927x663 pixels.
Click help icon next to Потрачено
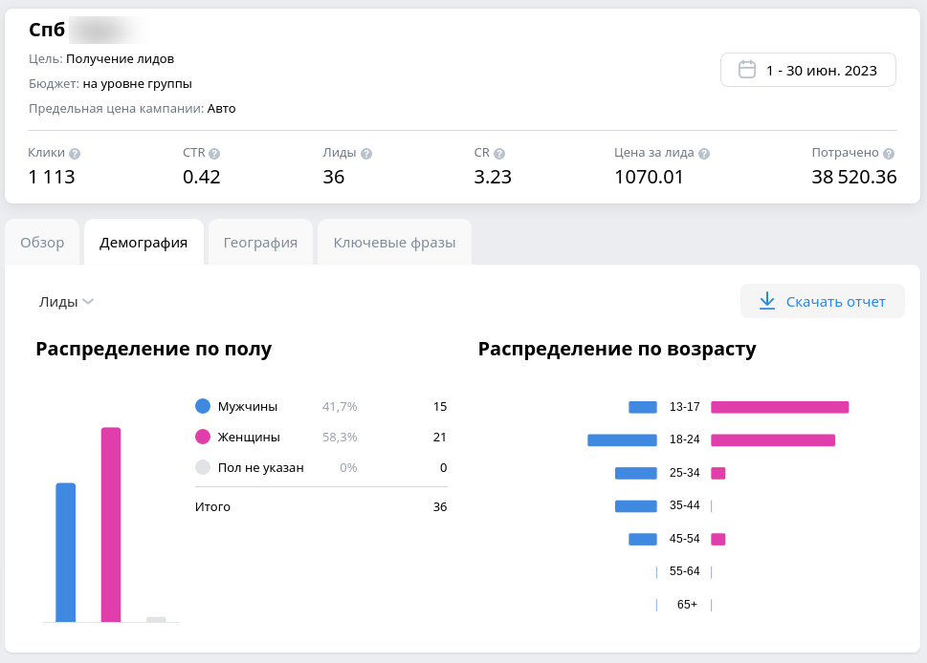pos(889,154)
